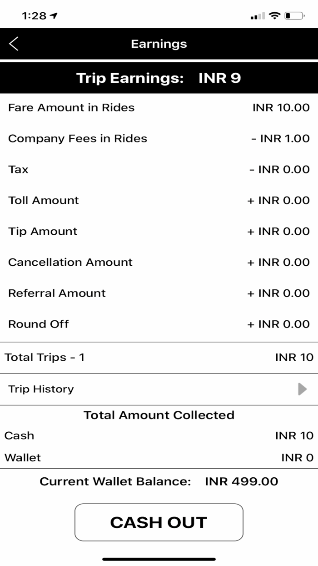Screen dimensions: 318x566
Task: Select the Earnings title bar
Action: 159,44
